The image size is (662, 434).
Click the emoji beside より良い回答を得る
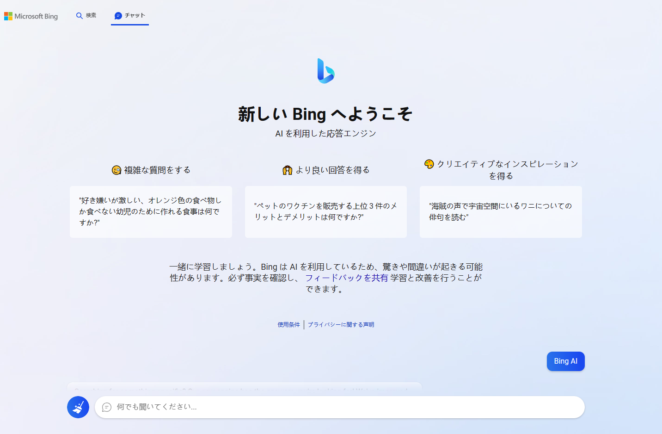[288, 170]
